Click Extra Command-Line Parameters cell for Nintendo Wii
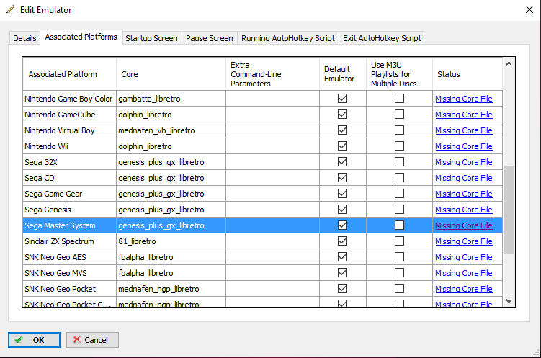Image resolution: width=541 pixels, height=358 pixels. coord(272,146)
